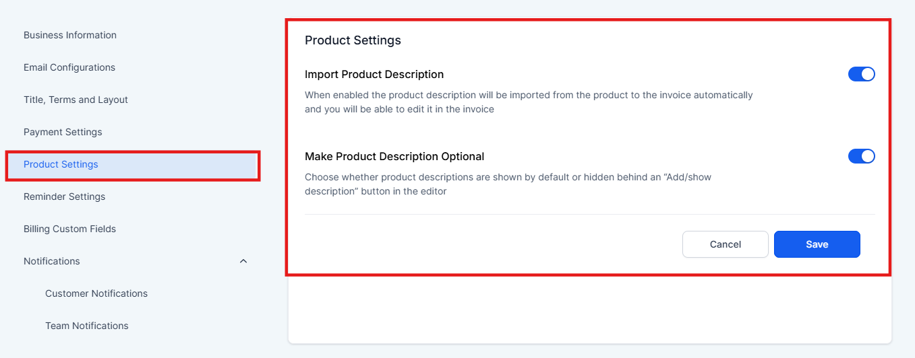Viewport: 915px width, 358px height.
Task: Navigate to Reminder Settings
Action: 65,196
